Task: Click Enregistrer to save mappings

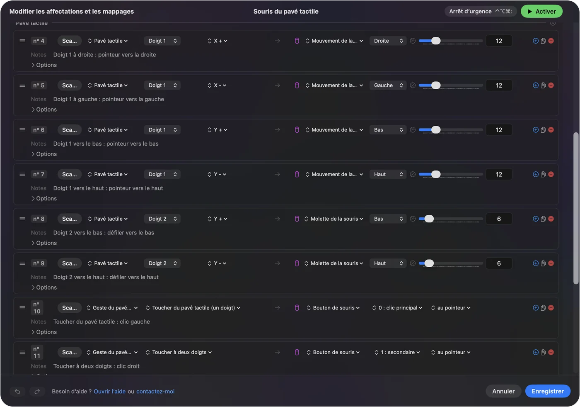Action: click(548, 391)
